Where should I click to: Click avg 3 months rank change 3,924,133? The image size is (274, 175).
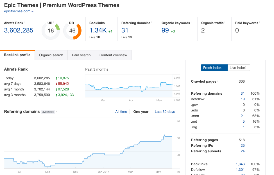point(65,95)
